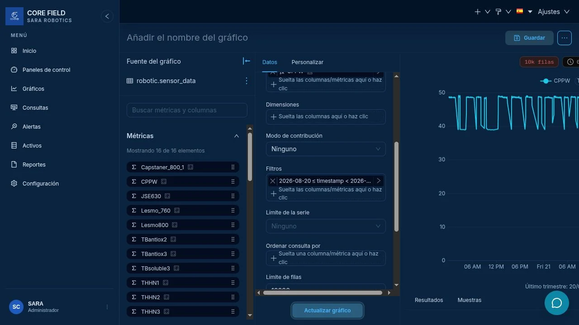Collapse the sidebar with the chevron button
Viewport: 579px width, 325px height.
click(x=107, y=16)
